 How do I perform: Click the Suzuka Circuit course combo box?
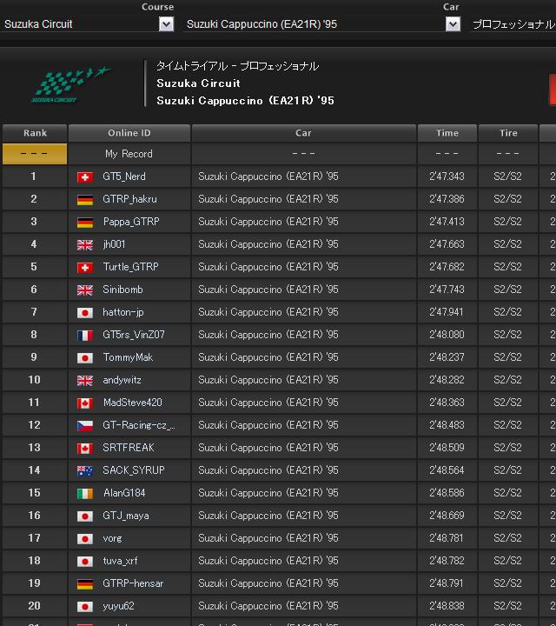tap(80, 24)
